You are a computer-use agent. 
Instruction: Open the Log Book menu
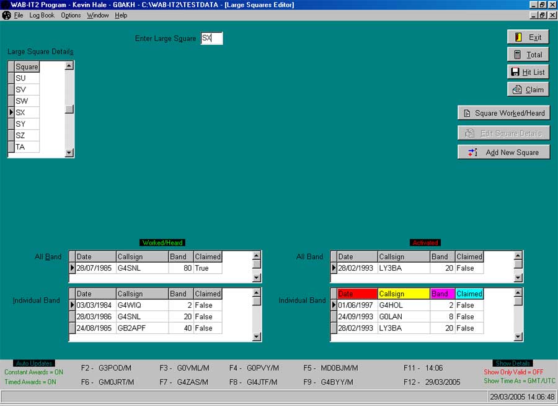tap(41, 15)
